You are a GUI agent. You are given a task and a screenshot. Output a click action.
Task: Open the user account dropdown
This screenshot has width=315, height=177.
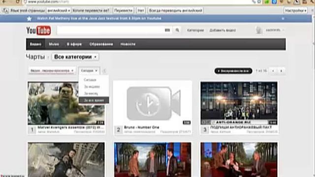coord(275,30)
